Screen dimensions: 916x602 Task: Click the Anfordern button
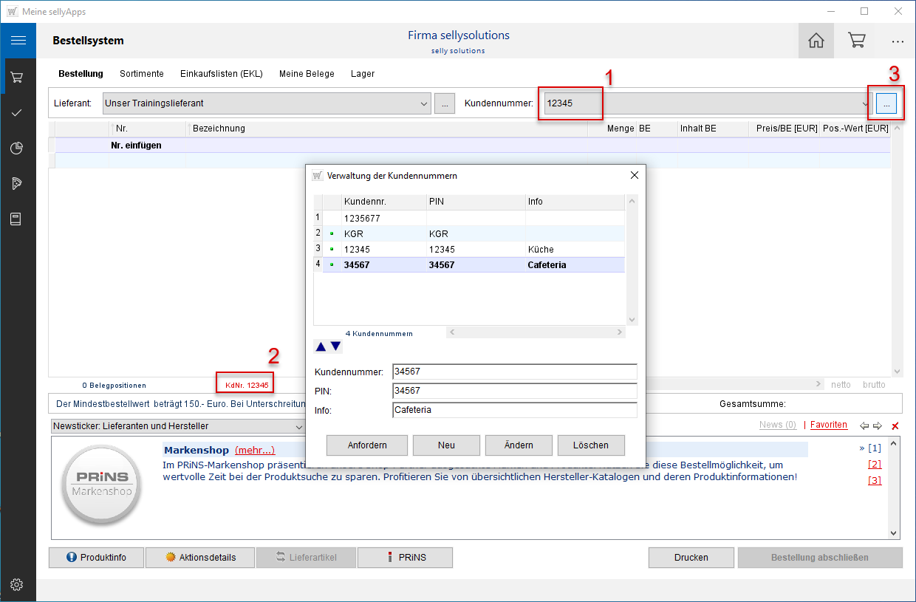click(367, 445)
